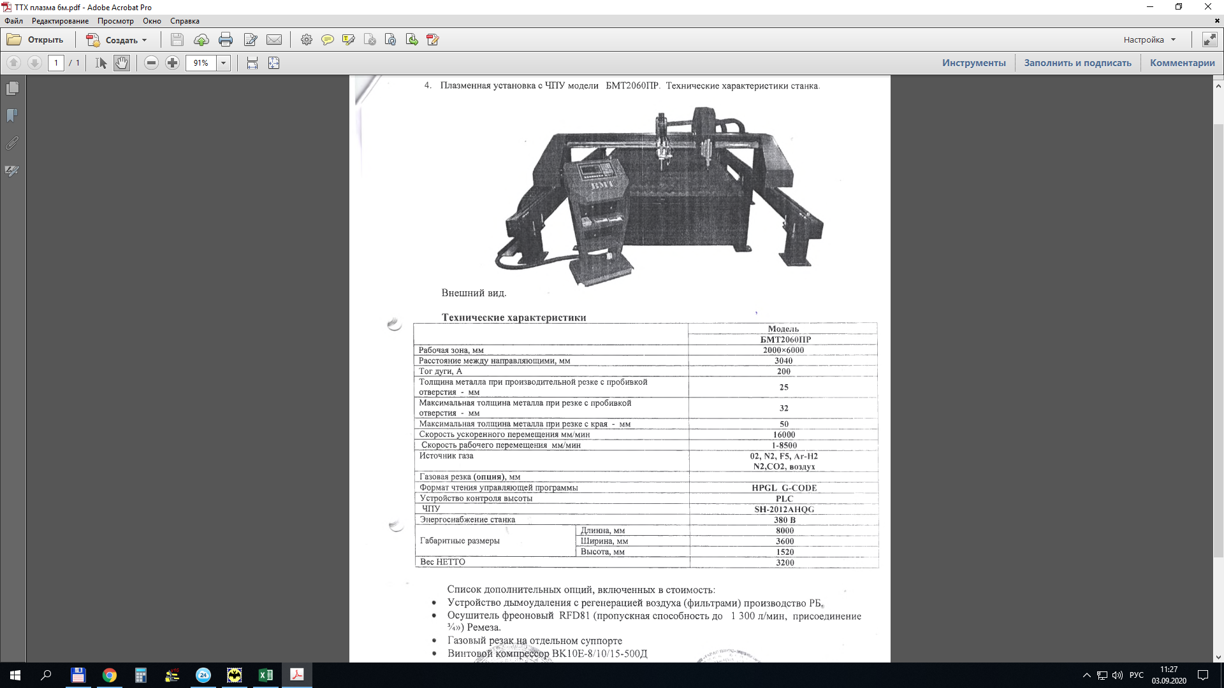Select the highlight text tool

tap(348, 39)
